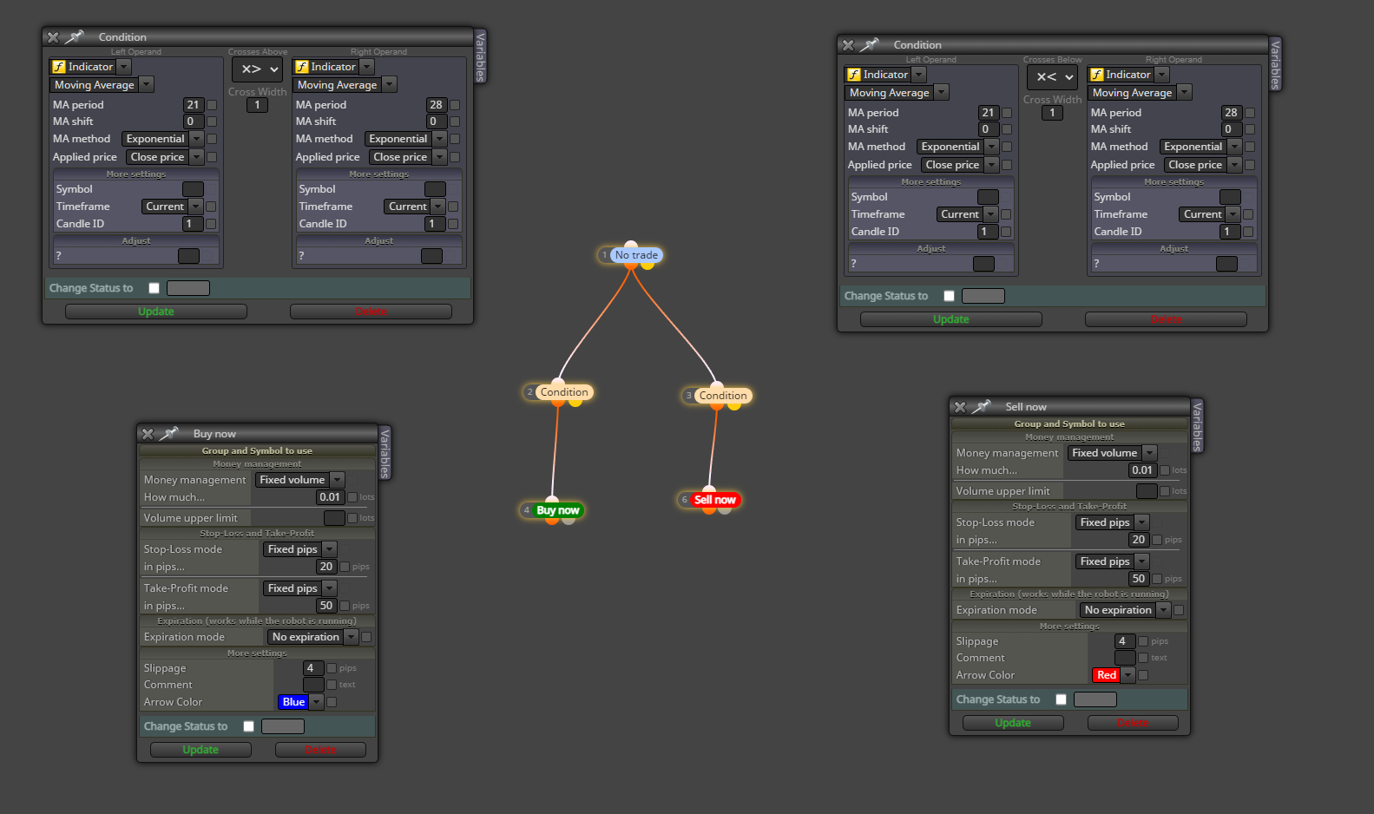Click the Right Operand function icon in Crosses Above panel

click(302, 67)
